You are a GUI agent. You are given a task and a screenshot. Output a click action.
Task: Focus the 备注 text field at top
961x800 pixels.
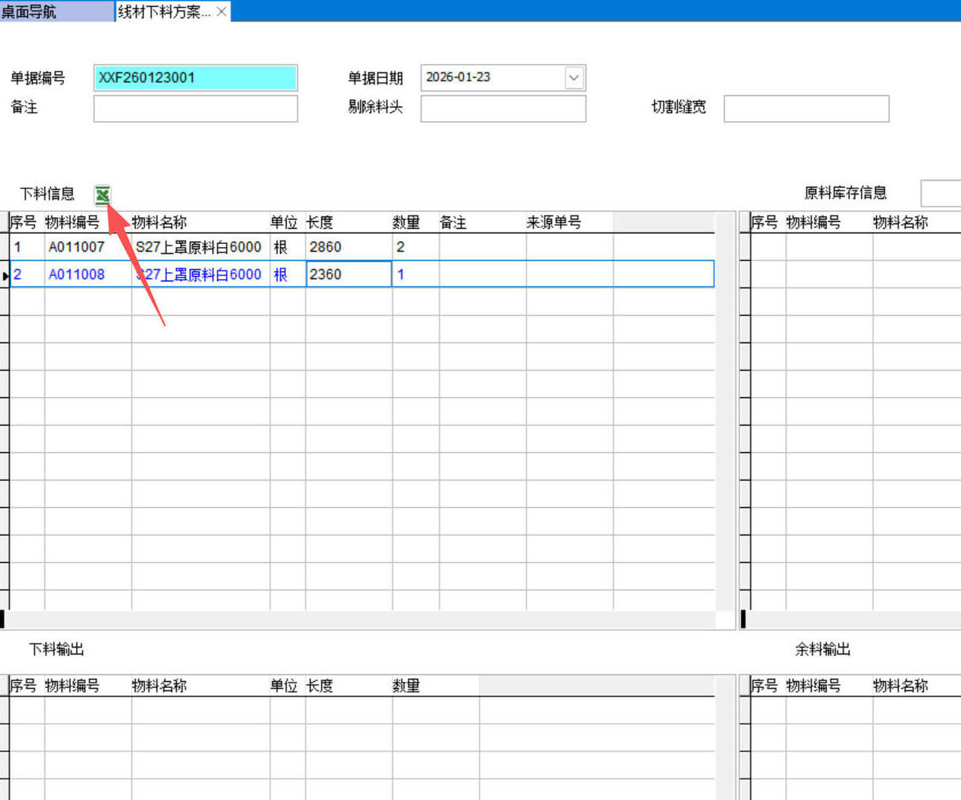pyautogui.click(x=195, y=108)
